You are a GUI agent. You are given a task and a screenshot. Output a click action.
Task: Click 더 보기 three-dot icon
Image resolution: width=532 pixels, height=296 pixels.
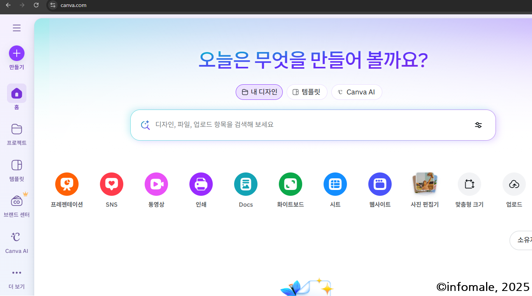(x=17, y=273)
